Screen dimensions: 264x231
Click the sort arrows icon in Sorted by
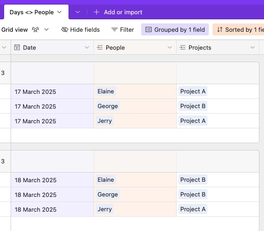tap(220, 29)
